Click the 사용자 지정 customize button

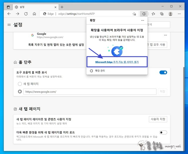coord(158,119)
